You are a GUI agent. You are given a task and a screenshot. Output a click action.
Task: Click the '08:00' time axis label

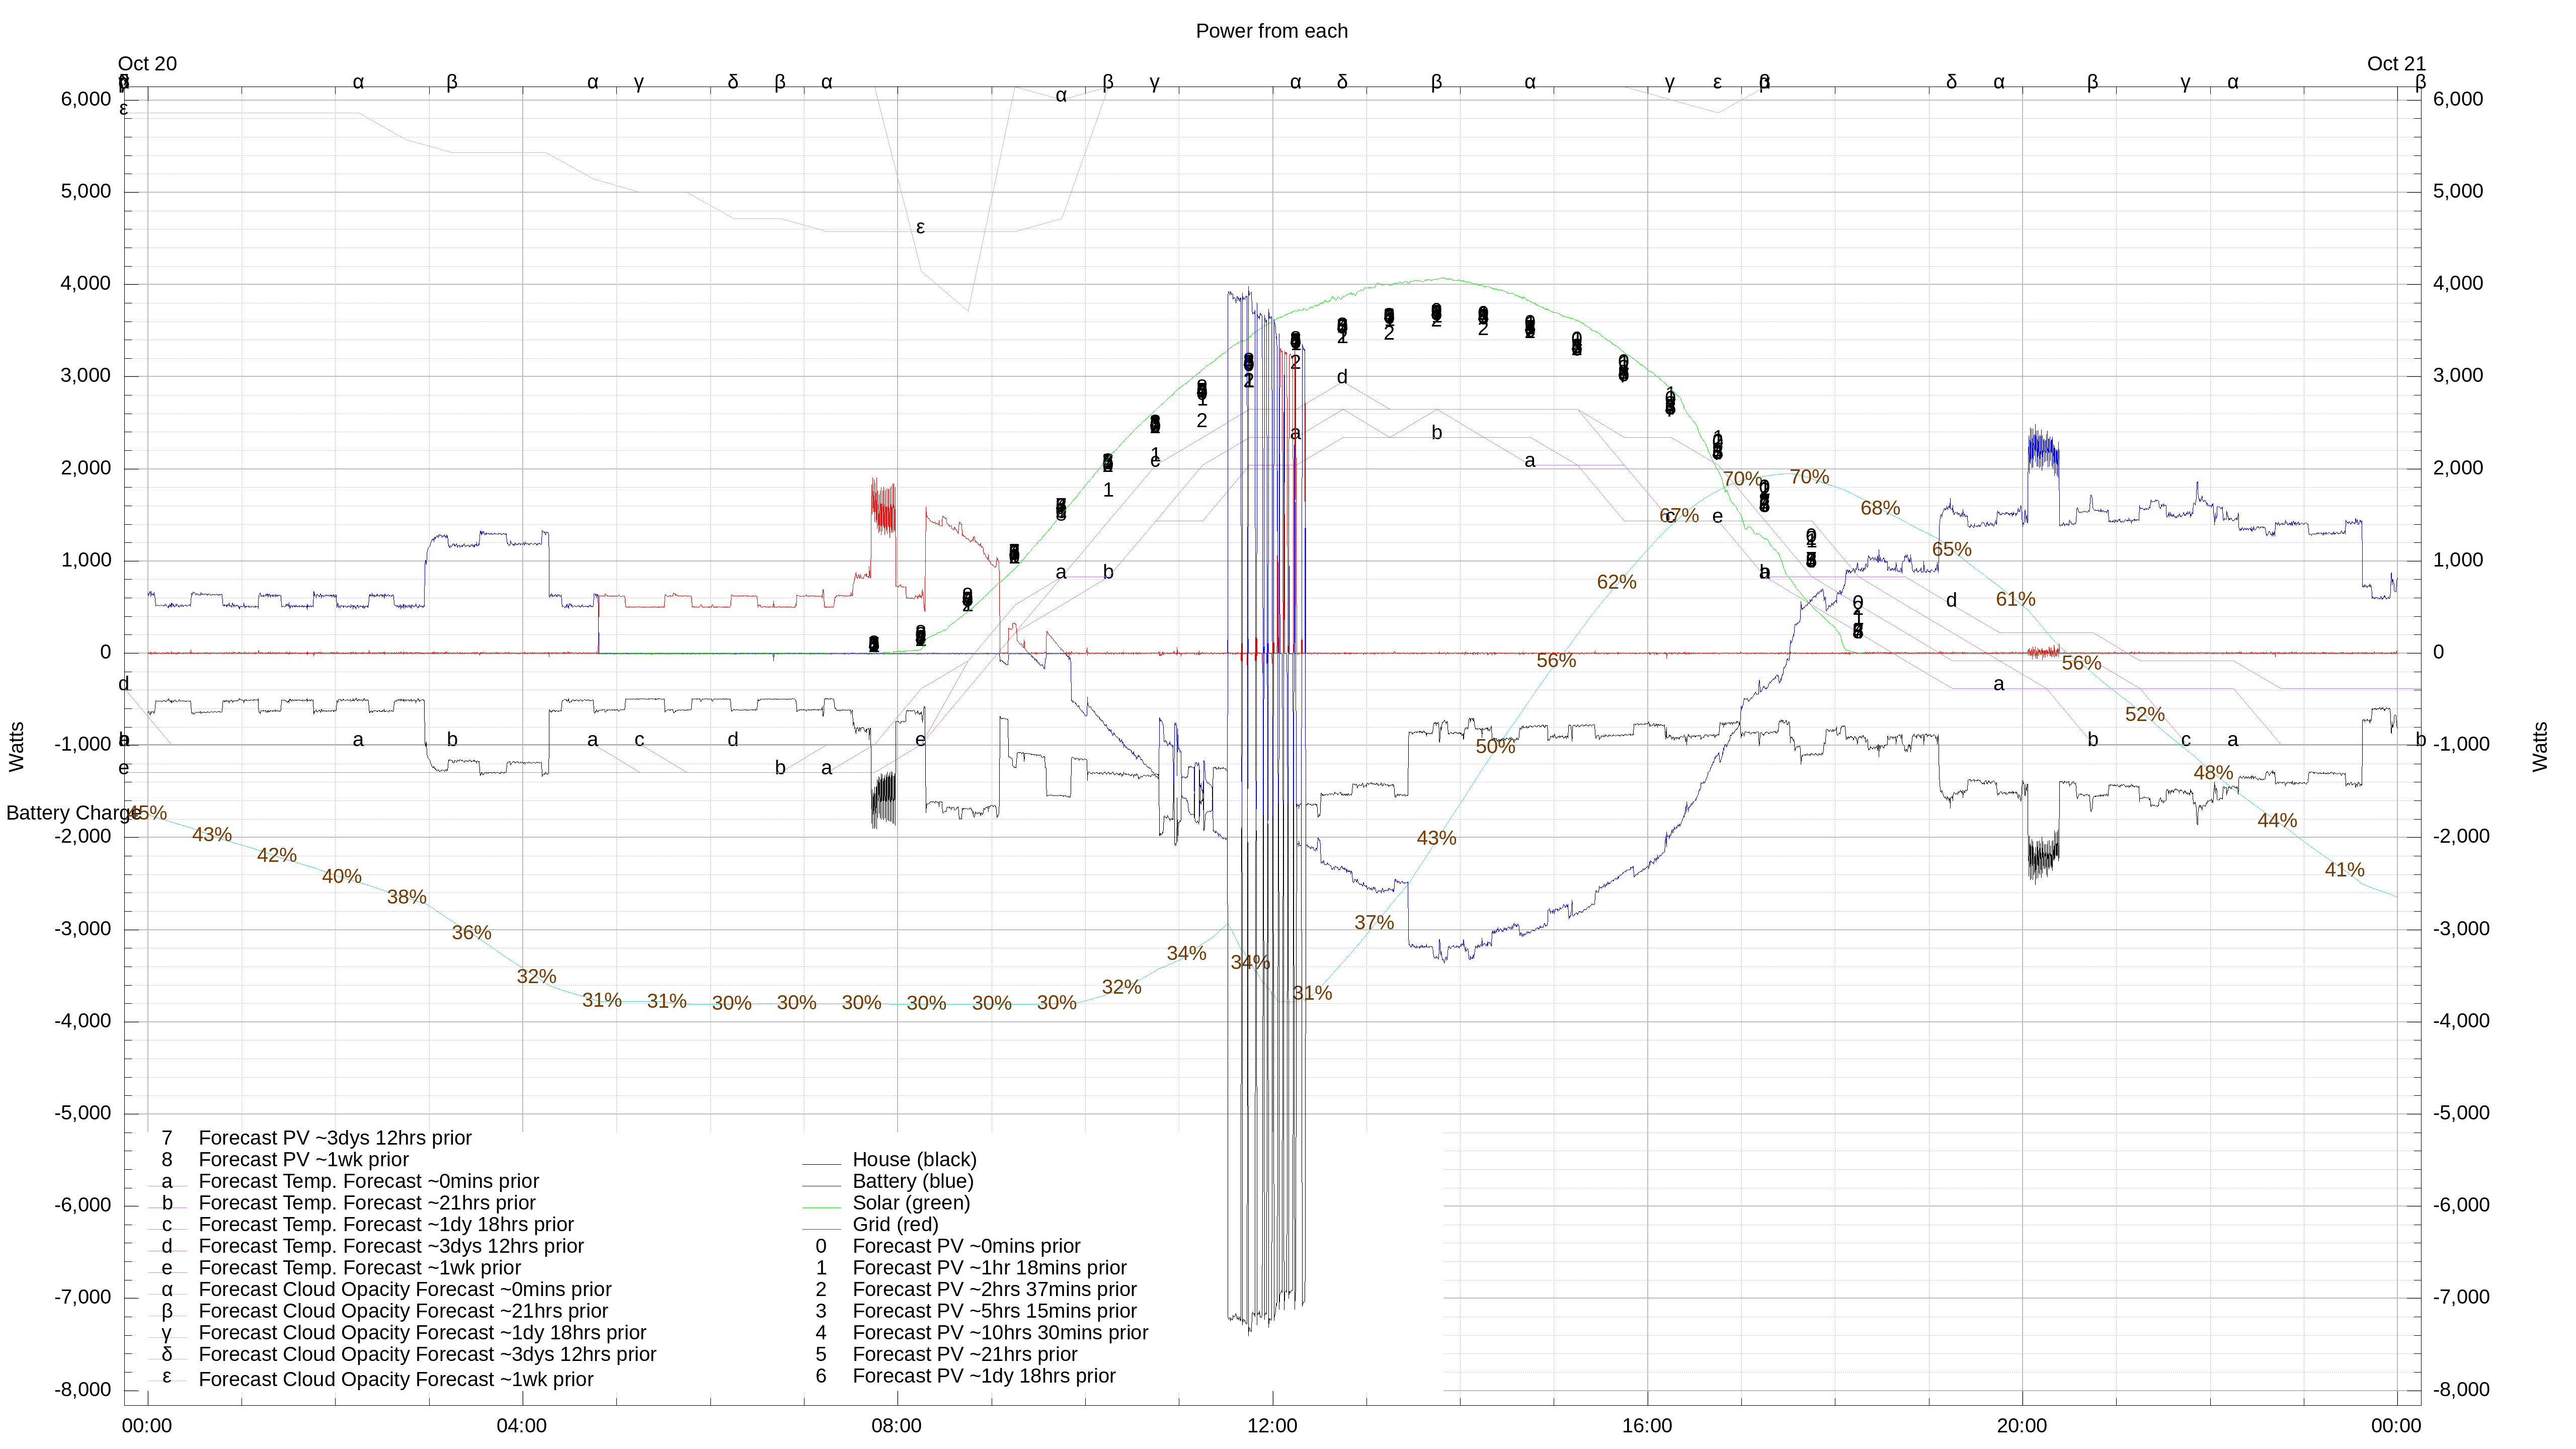coord(897,1426)
